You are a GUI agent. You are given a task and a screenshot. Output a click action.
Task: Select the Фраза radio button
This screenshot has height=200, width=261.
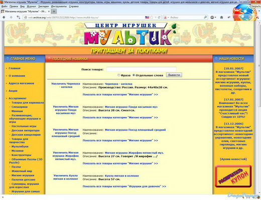(119, 75)
